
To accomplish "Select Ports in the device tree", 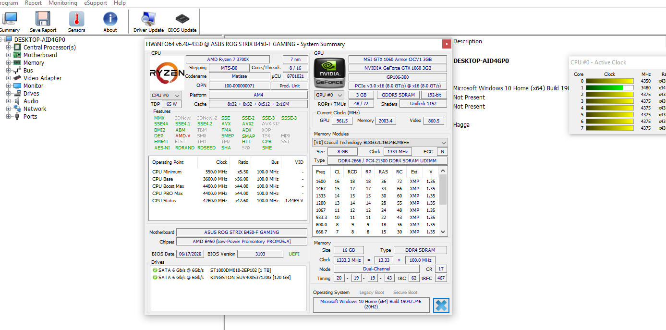I will (x=30, y=116).
